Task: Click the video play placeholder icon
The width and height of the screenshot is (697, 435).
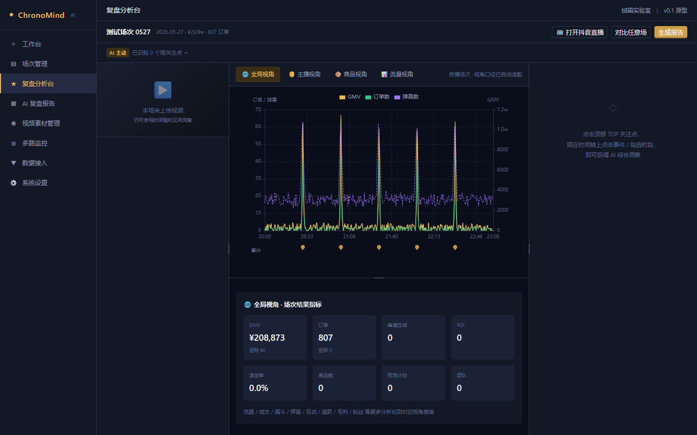Action: click(163, 90)
